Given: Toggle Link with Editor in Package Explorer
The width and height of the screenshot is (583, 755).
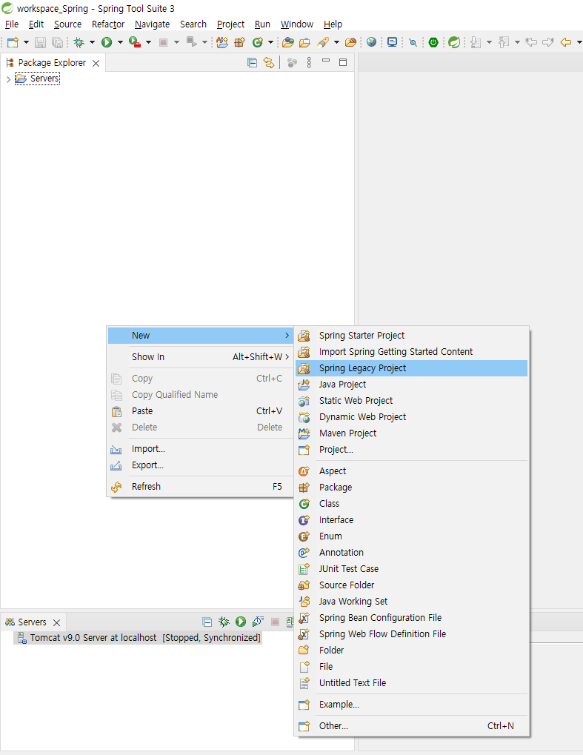Looking at the screenshot, I should [x=269, y=62].
